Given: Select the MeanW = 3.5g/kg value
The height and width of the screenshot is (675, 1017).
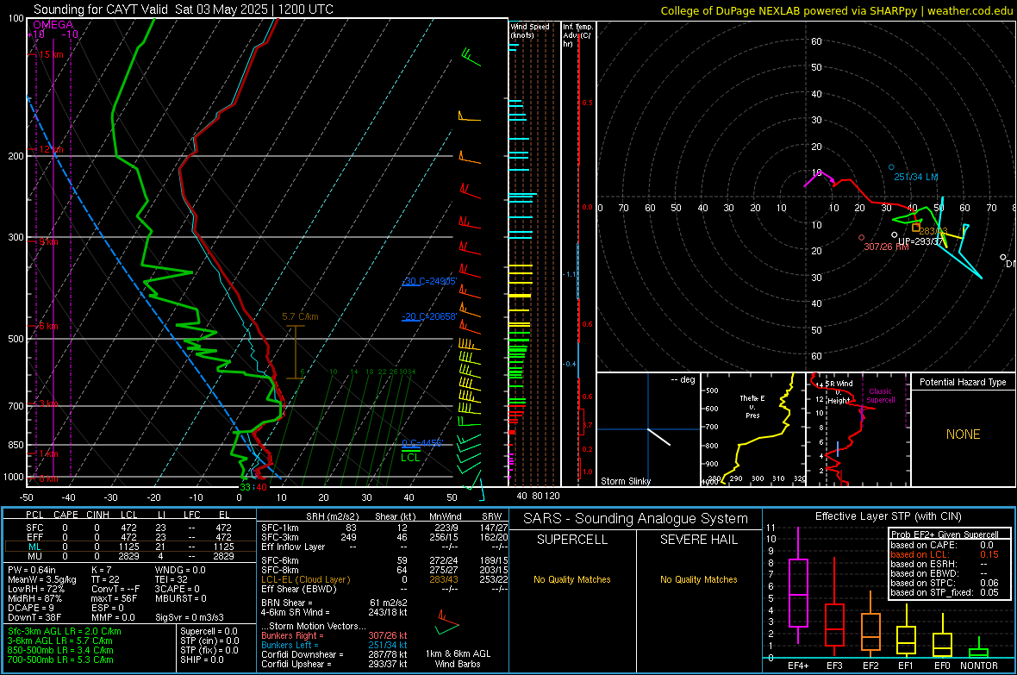Looking at the screenshot, I should 42,579.
